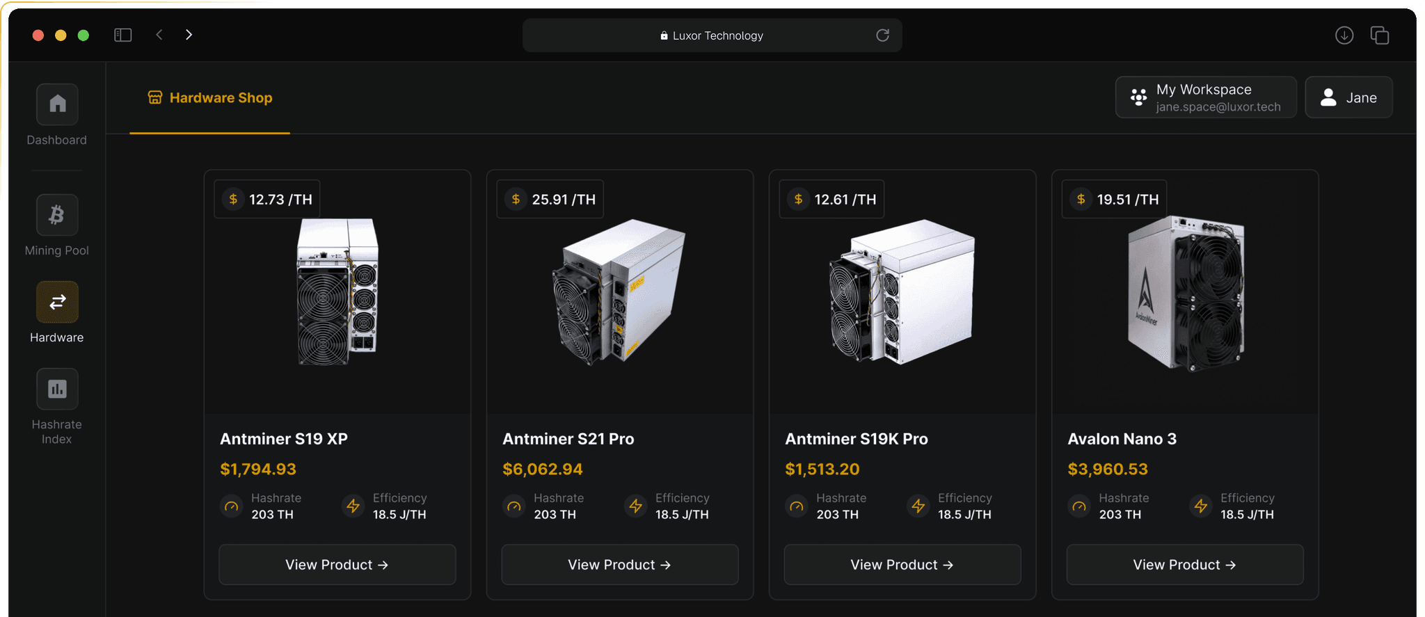Viewport: 1425px width, 617px height.
Task: Click the Hardware Shop storefront icon
Action: pyautogui.click(x=154, y=97)
